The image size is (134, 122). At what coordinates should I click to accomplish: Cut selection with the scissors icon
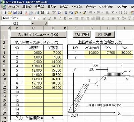(66, 12)
